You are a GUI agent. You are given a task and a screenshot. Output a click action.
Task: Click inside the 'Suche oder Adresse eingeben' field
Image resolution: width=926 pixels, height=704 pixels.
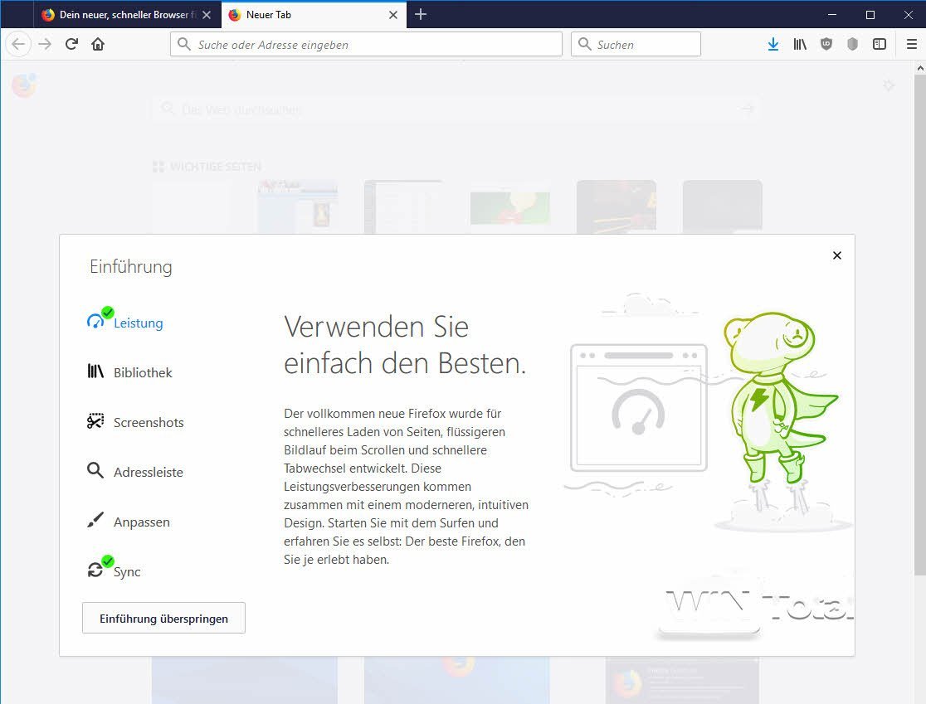pos(365,44)
